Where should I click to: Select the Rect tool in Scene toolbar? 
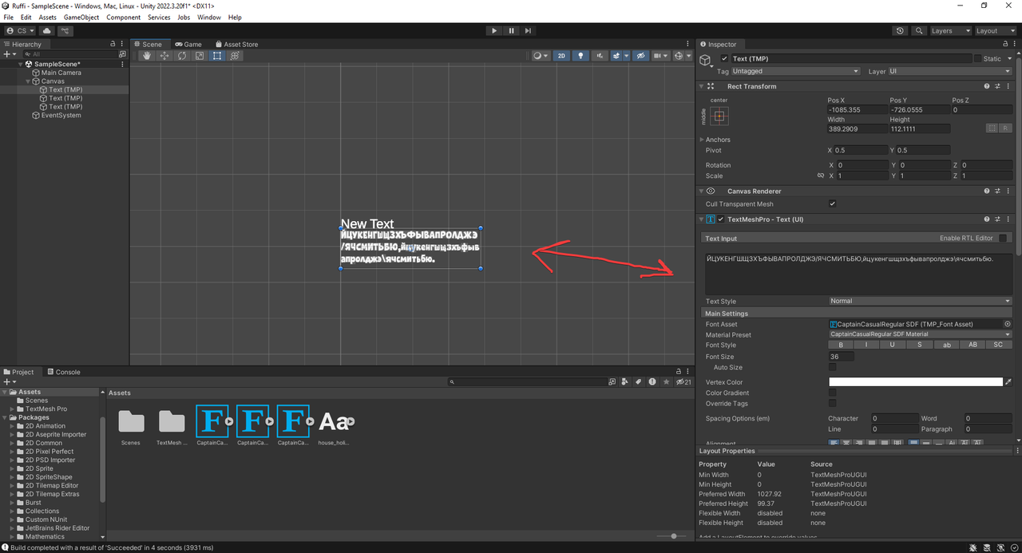(217, 56)
